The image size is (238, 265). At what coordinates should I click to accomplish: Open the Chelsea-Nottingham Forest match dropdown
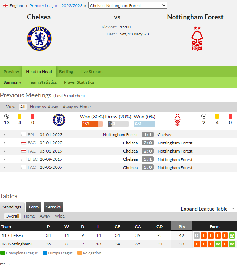[x=128, y=6]
